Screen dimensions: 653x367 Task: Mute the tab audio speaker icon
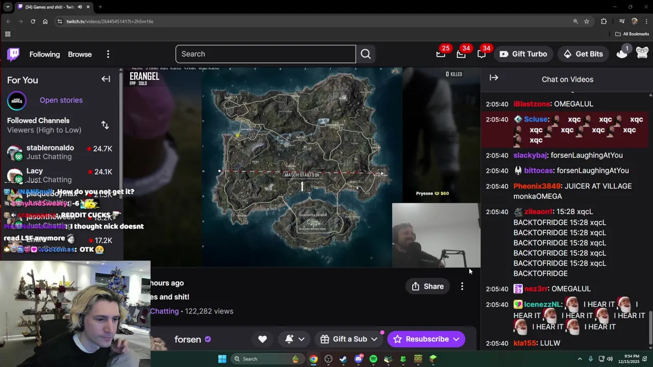pyautogui.click(x=80, y=7)
